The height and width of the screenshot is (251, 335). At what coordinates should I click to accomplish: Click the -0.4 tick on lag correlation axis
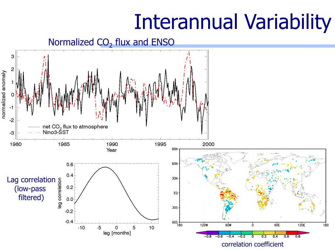(69, 222)
